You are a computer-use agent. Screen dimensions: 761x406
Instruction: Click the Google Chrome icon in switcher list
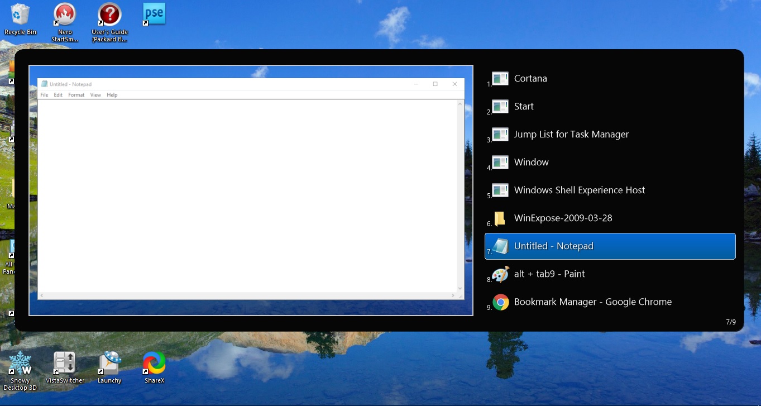(501, 302)
